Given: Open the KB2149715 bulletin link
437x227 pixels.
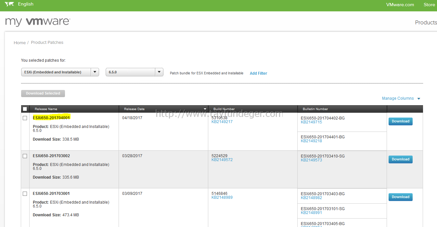Looking at the screenshot, I should [311, 122].
